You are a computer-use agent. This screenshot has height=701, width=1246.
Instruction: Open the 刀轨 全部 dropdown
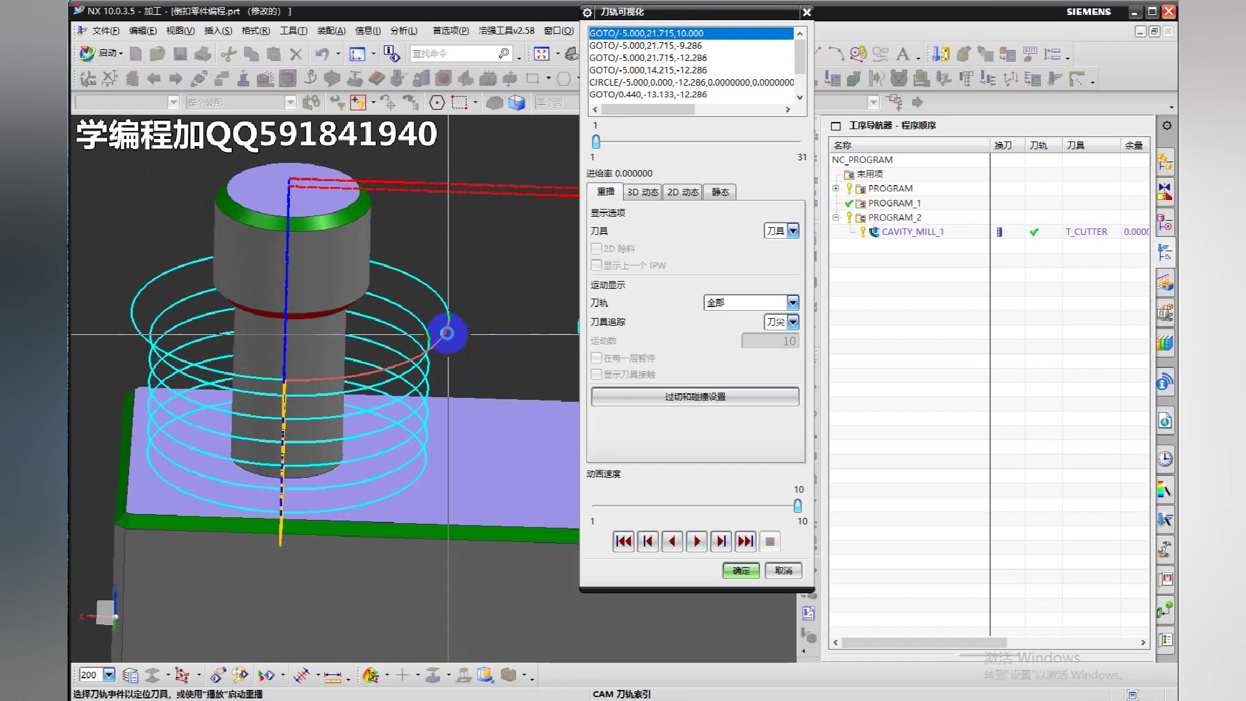tap(792, 302)
